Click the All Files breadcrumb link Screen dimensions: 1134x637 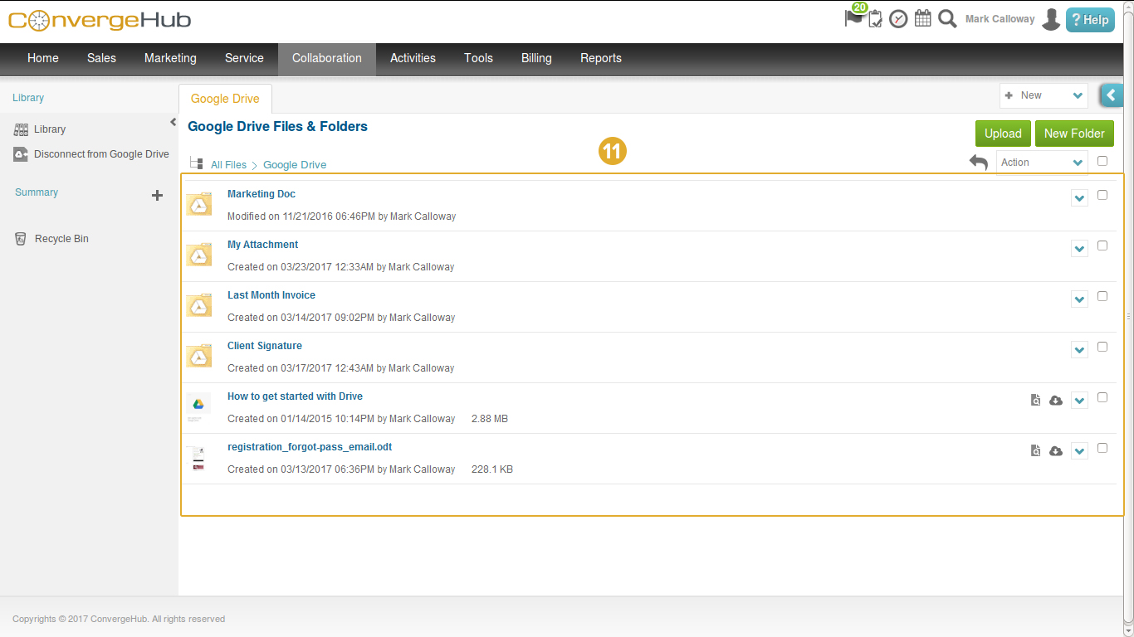228,165
